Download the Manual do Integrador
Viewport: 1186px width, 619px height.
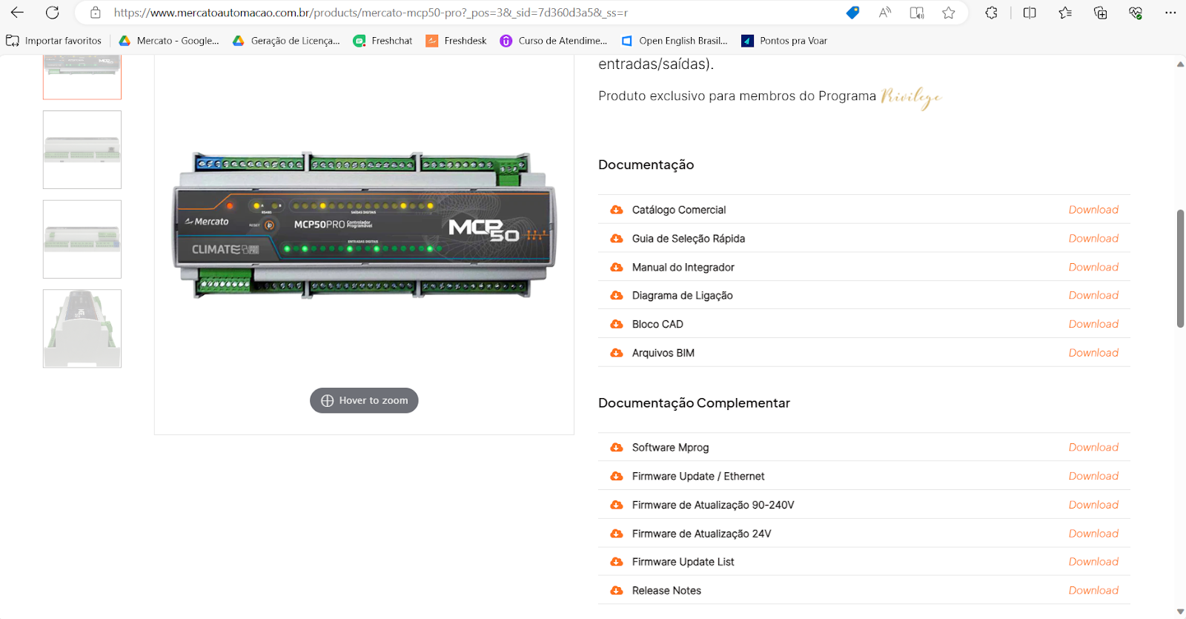[1093, 267]
